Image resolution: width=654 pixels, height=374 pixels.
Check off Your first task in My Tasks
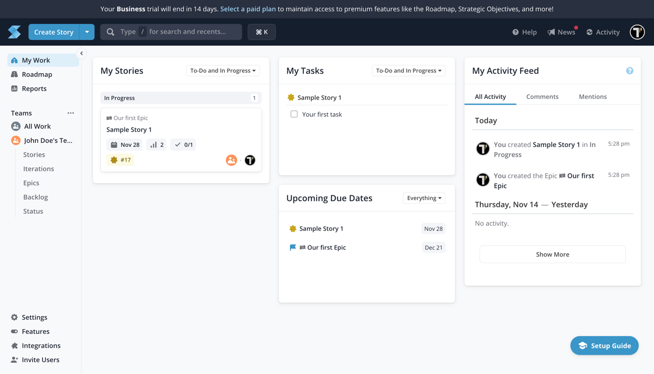coord(294,114)
